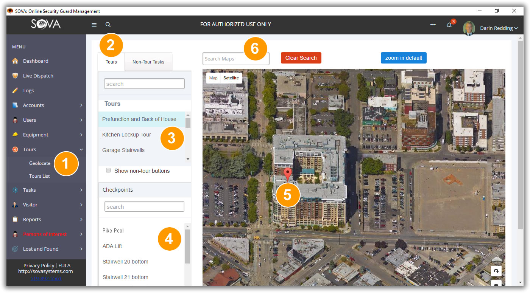Screen dimensions: 530x293
Task: Expand the Lost and Found chevron
Action: [x=81, y=249]
